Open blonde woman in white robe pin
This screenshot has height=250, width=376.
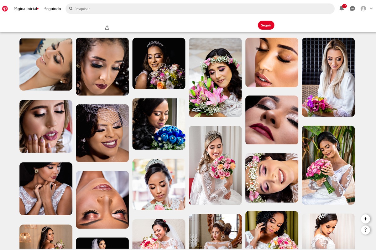coord(328,77)
